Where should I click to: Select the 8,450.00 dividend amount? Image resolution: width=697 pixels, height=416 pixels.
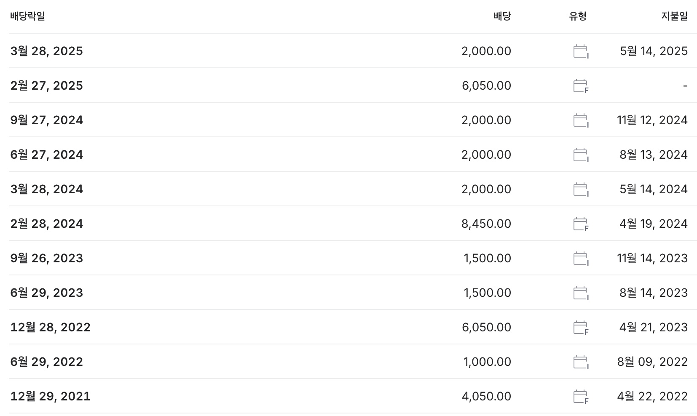[486, 224]
